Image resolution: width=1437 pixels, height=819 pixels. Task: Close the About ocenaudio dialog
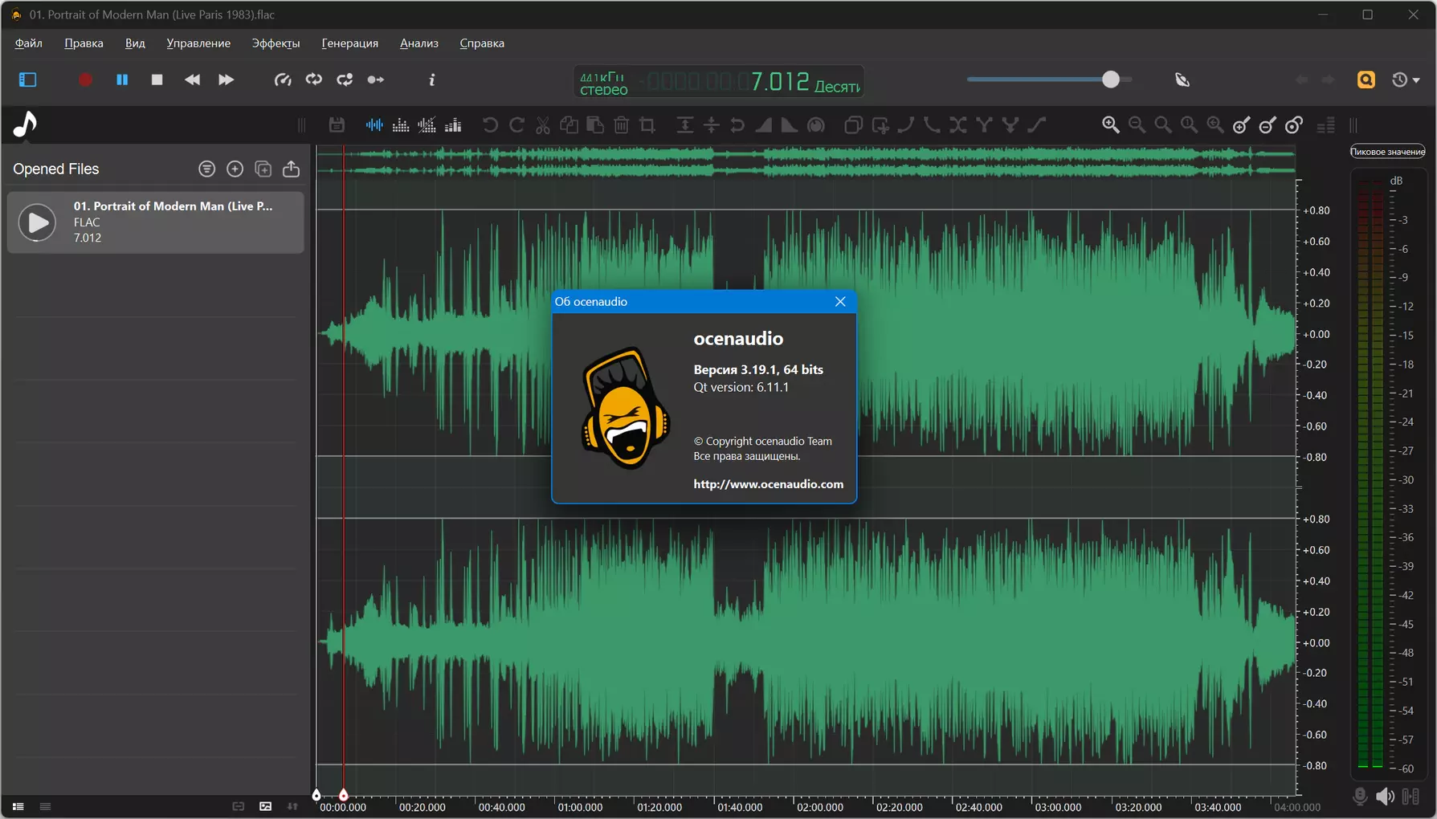tap(840, 302)
